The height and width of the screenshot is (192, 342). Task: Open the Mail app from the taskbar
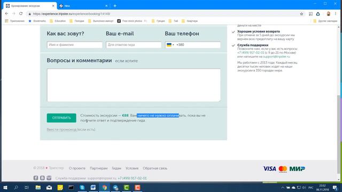49,187
